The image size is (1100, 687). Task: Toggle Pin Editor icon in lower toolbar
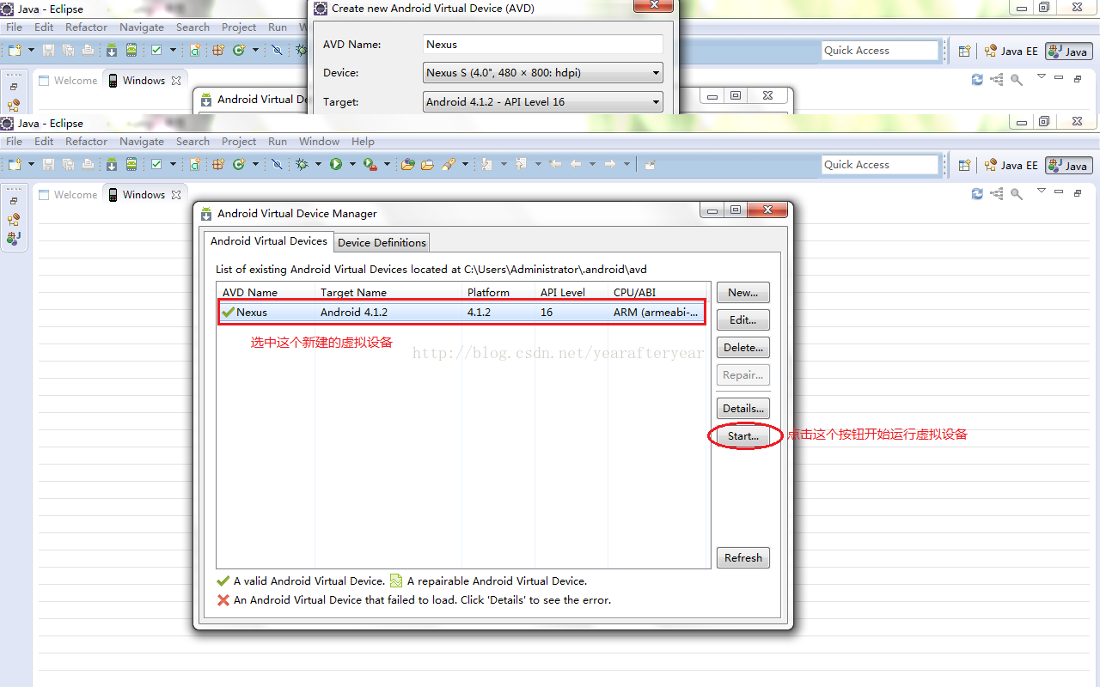click(x=650, y=164)
